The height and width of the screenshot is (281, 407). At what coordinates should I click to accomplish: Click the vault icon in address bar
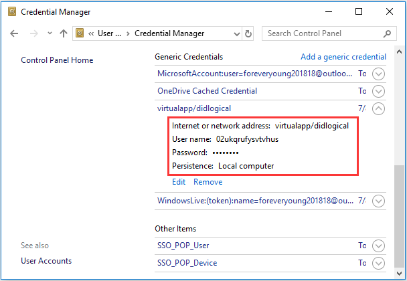pyautogui.click(x=80, y=33)
